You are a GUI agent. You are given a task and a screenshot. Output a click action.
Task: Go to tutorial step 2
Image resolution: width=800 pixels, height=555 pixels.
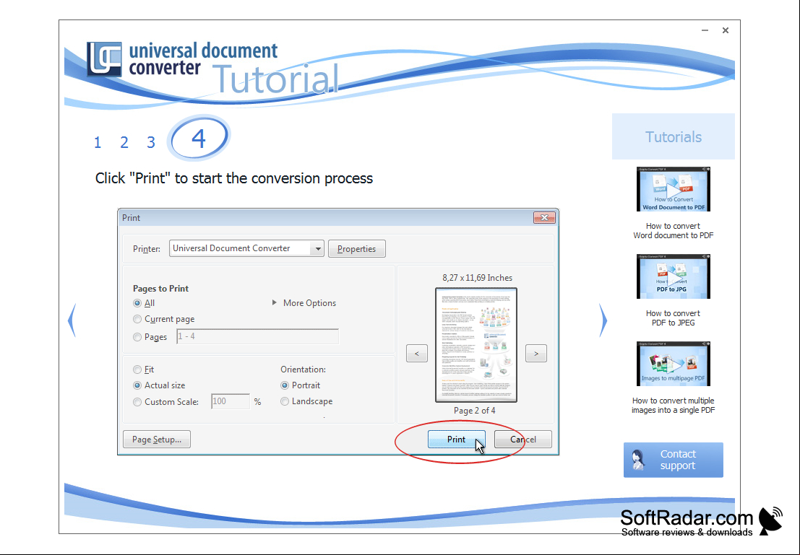click(124, 142)
